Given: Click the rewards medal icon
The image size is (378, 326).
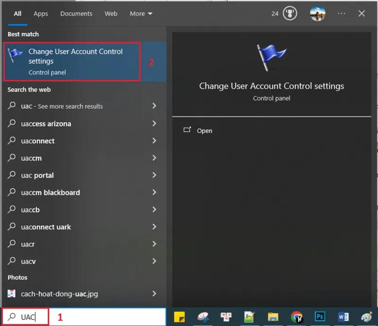Looking at the screenshot, I should coord(290,14).
